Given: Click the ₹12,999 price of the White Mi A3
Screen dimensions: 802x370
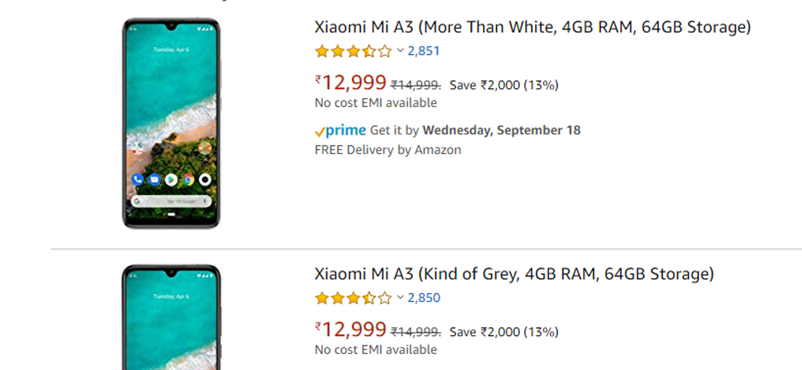Looking at the screenshot, I should pyautogui.click(x=351, y=83).
